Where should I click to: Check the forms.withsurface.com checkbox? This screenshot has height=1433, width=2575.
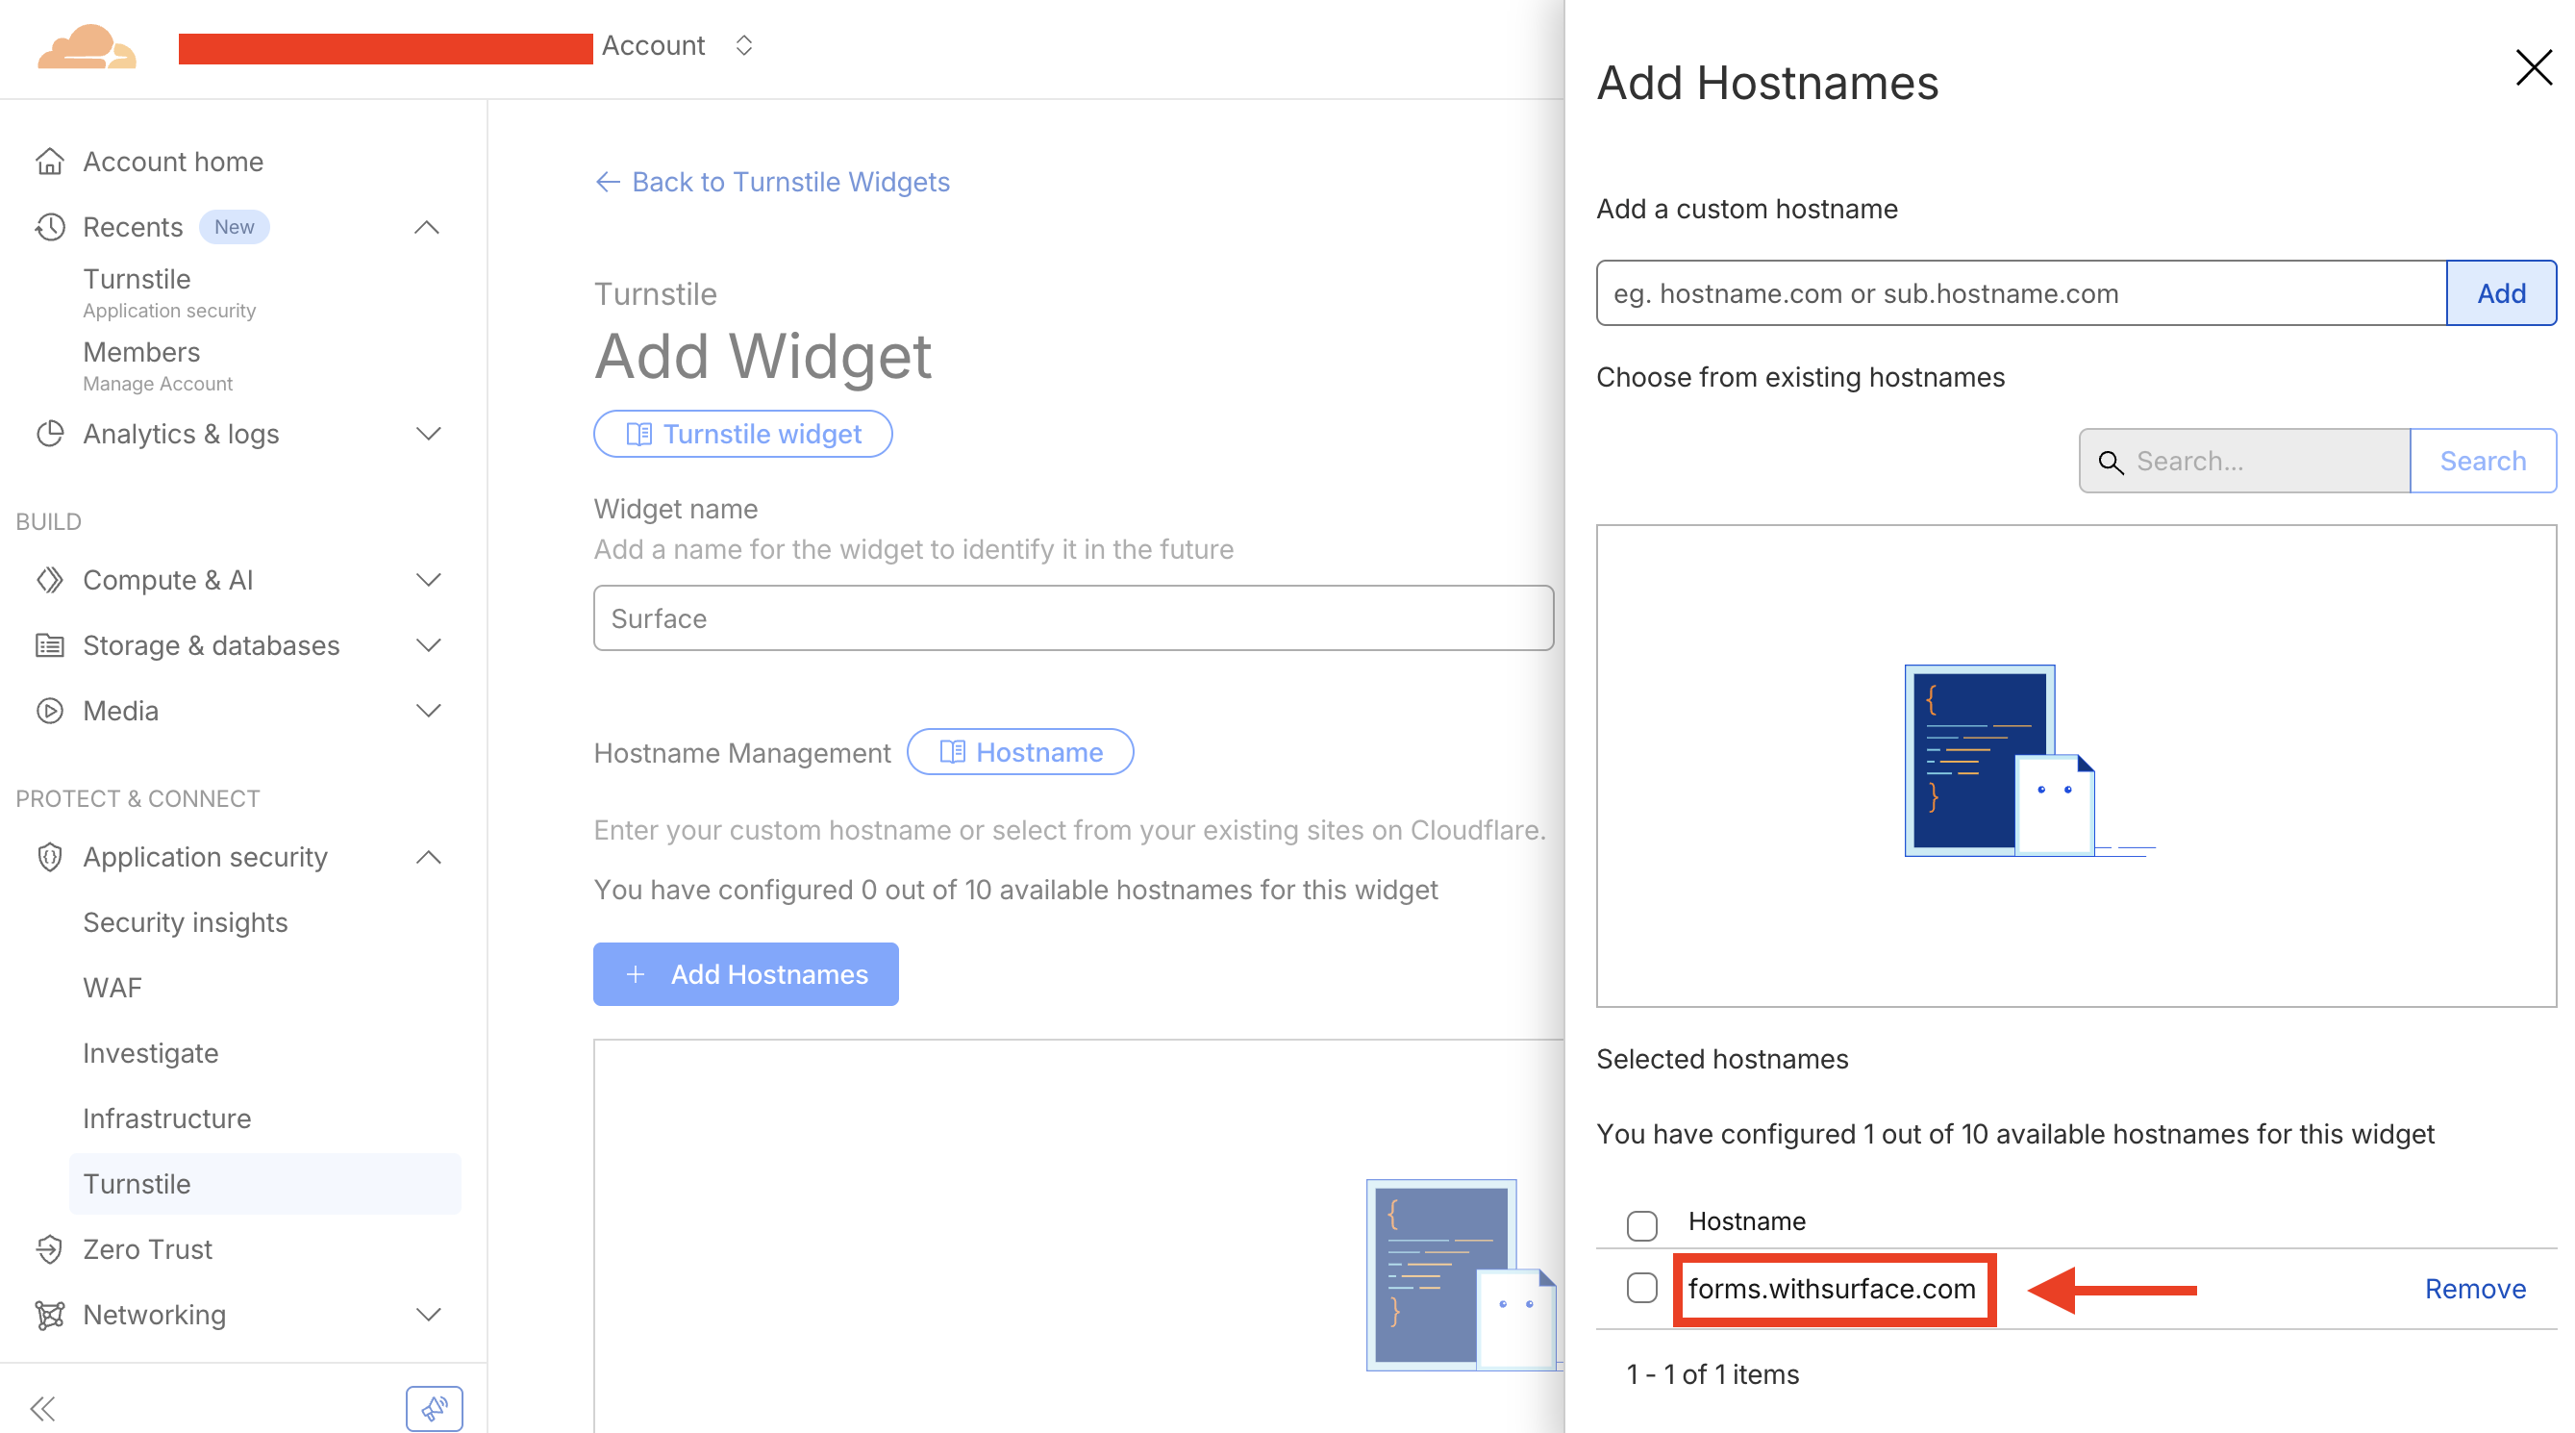click(x=1641, y=1288)
